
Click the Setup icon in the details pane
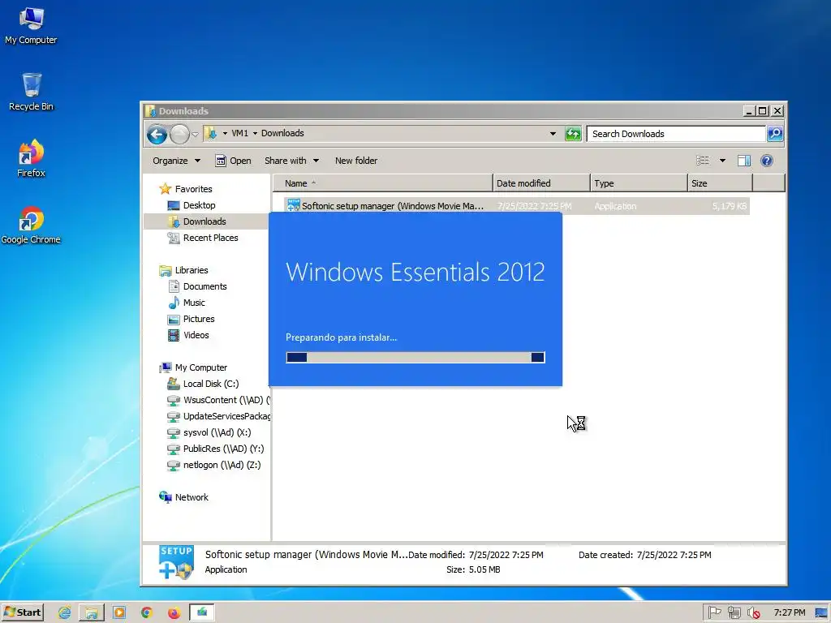(176, 563)
